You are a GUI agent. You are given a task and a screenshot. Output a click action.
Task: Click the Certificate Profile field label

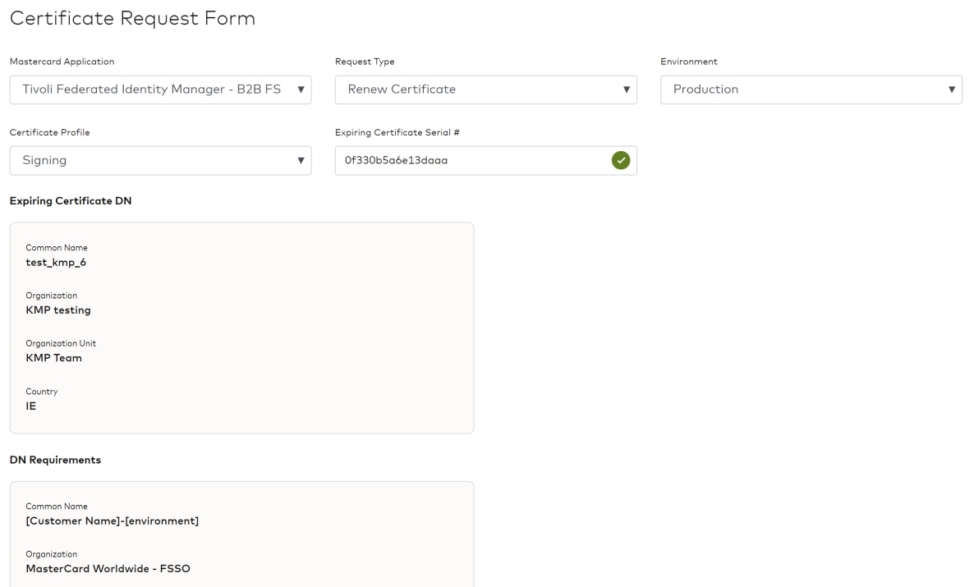pos(49,133)
